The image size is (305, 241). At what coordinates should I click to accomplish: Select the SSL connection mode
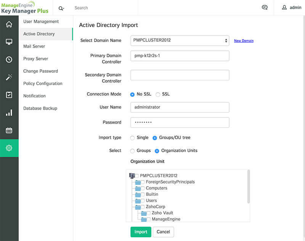(x=158, y=94)
